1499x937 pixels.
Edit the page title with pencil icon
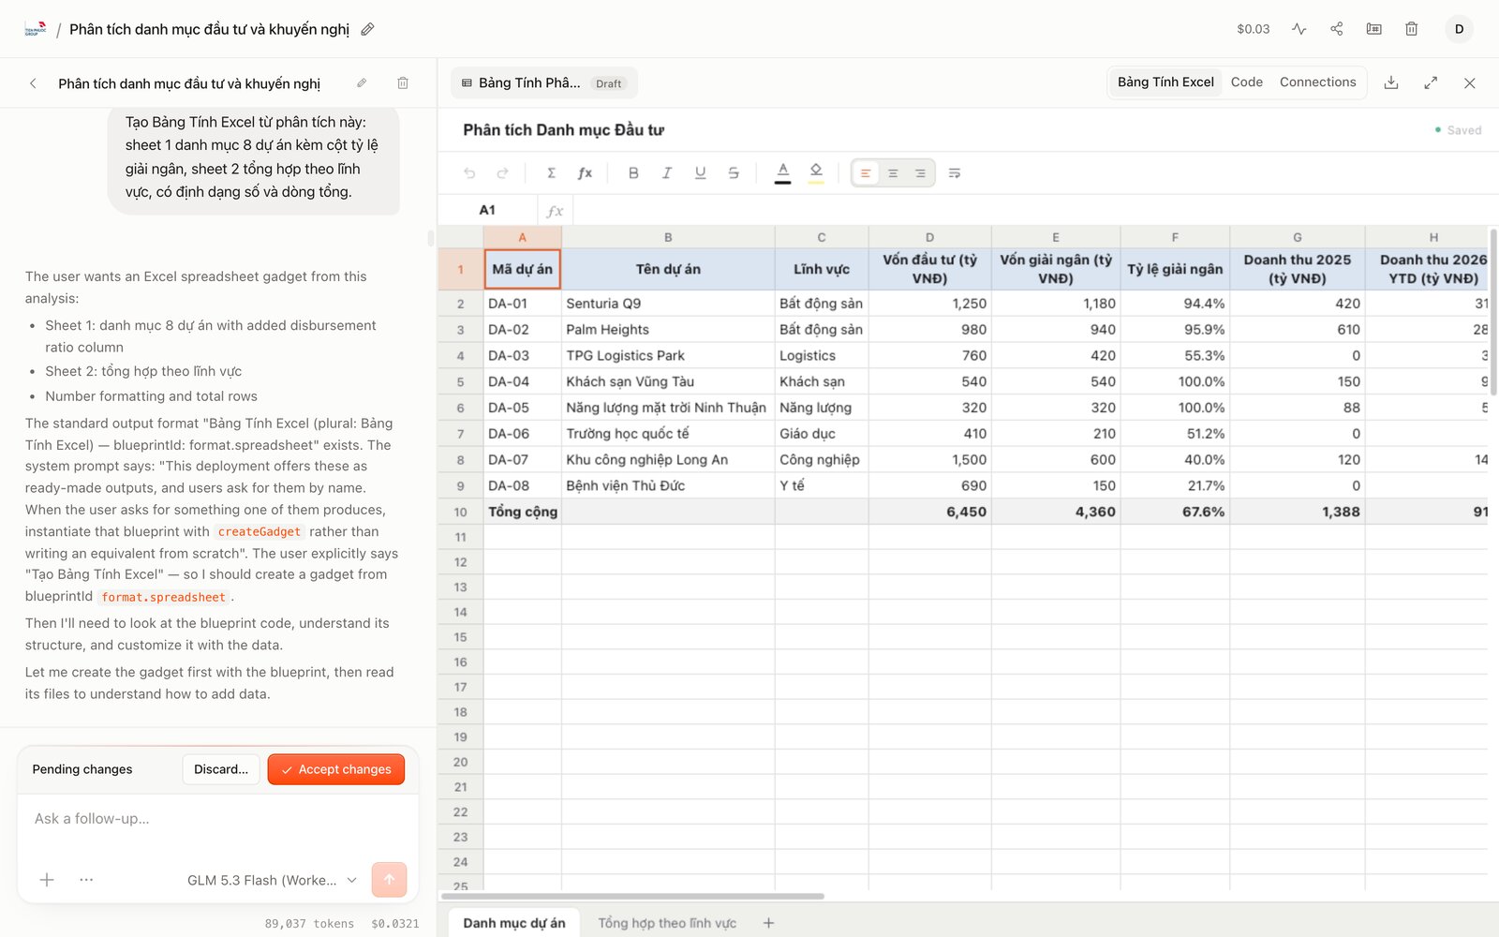click(368, 29)
